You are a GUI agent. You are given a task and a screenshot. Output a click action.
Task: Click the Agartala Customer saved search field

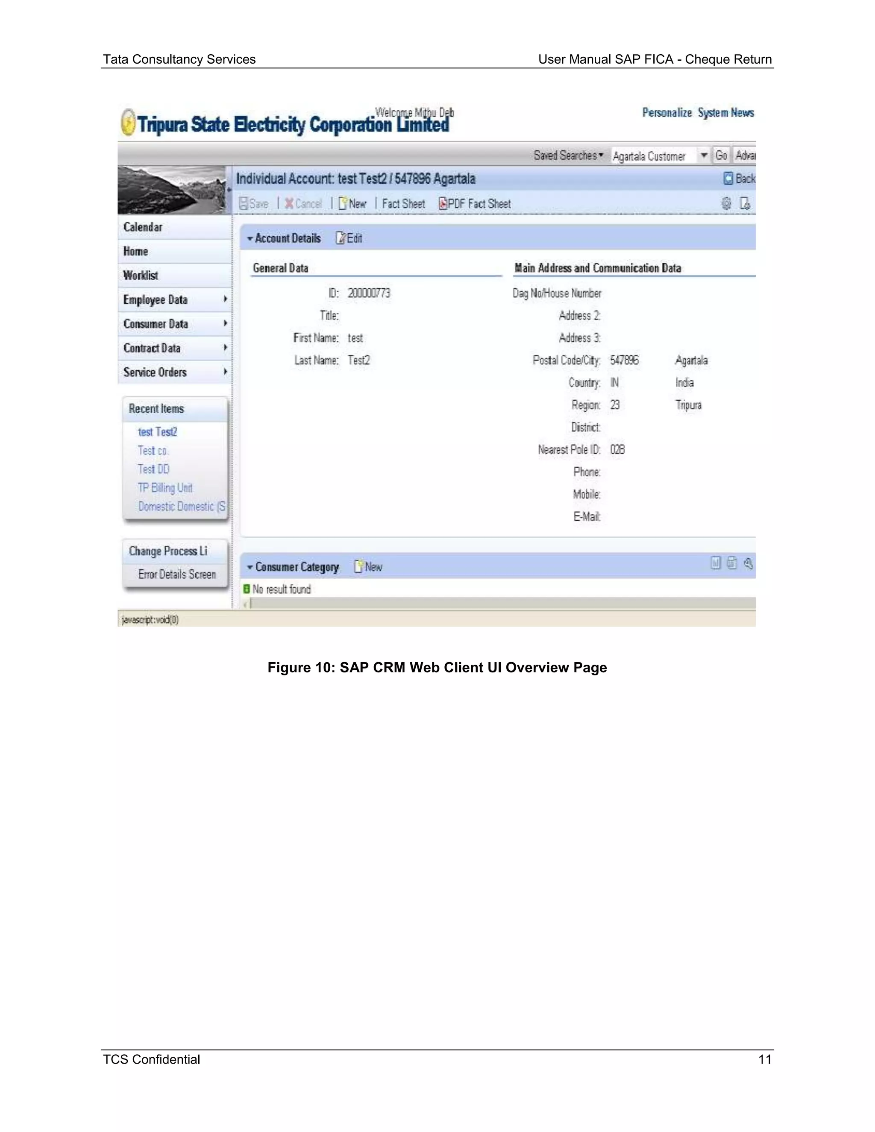point(654,155)
